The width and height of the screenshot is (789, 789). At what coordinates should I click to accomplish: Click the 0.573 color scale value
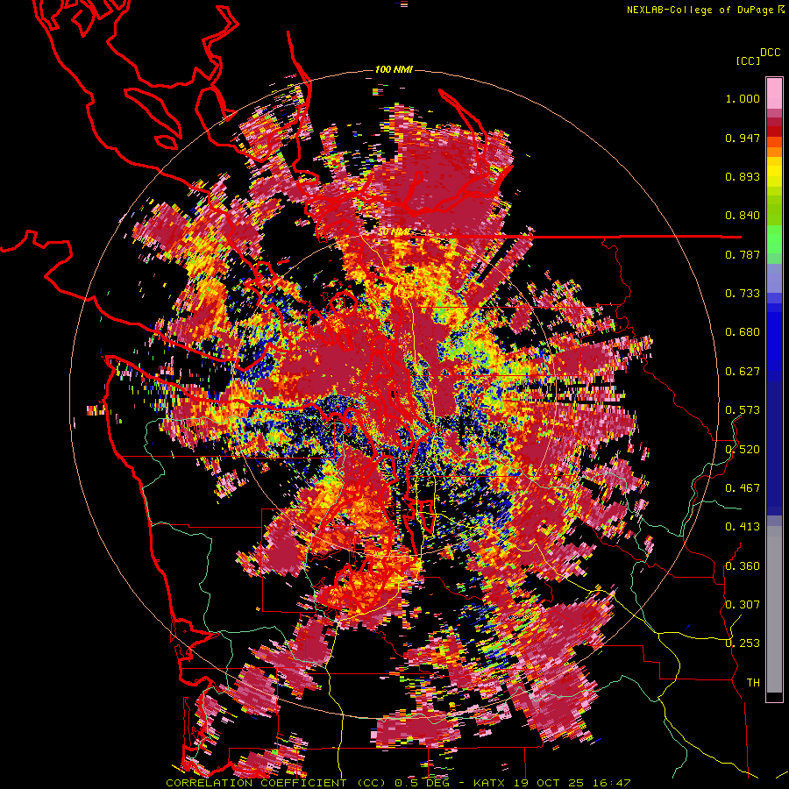[743, 410]
